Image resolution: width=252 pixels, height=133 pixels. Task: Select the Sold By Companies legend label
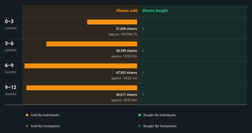click(45, 126)
